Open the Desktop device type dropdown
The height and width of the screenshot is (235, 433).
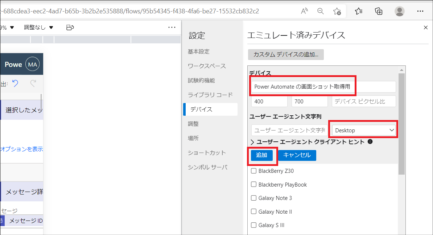tap(364, 130)
